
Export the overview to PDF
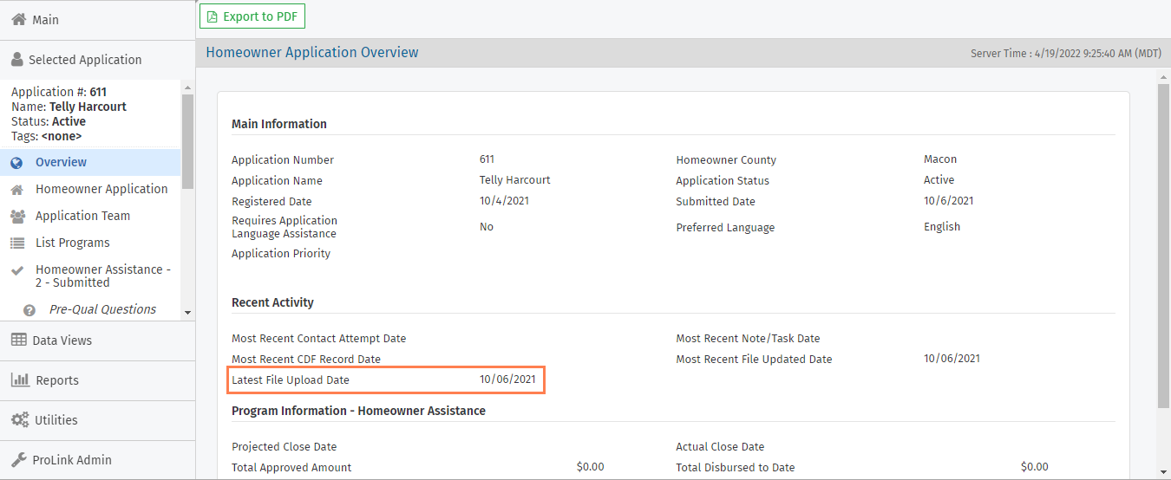[x=252, y=16]
